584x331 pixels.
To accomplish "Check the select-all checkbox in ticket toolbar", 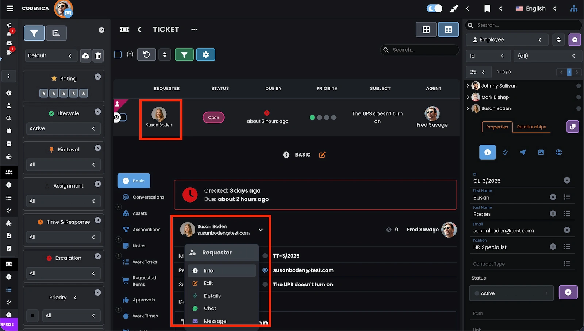I will pos(118,55).
